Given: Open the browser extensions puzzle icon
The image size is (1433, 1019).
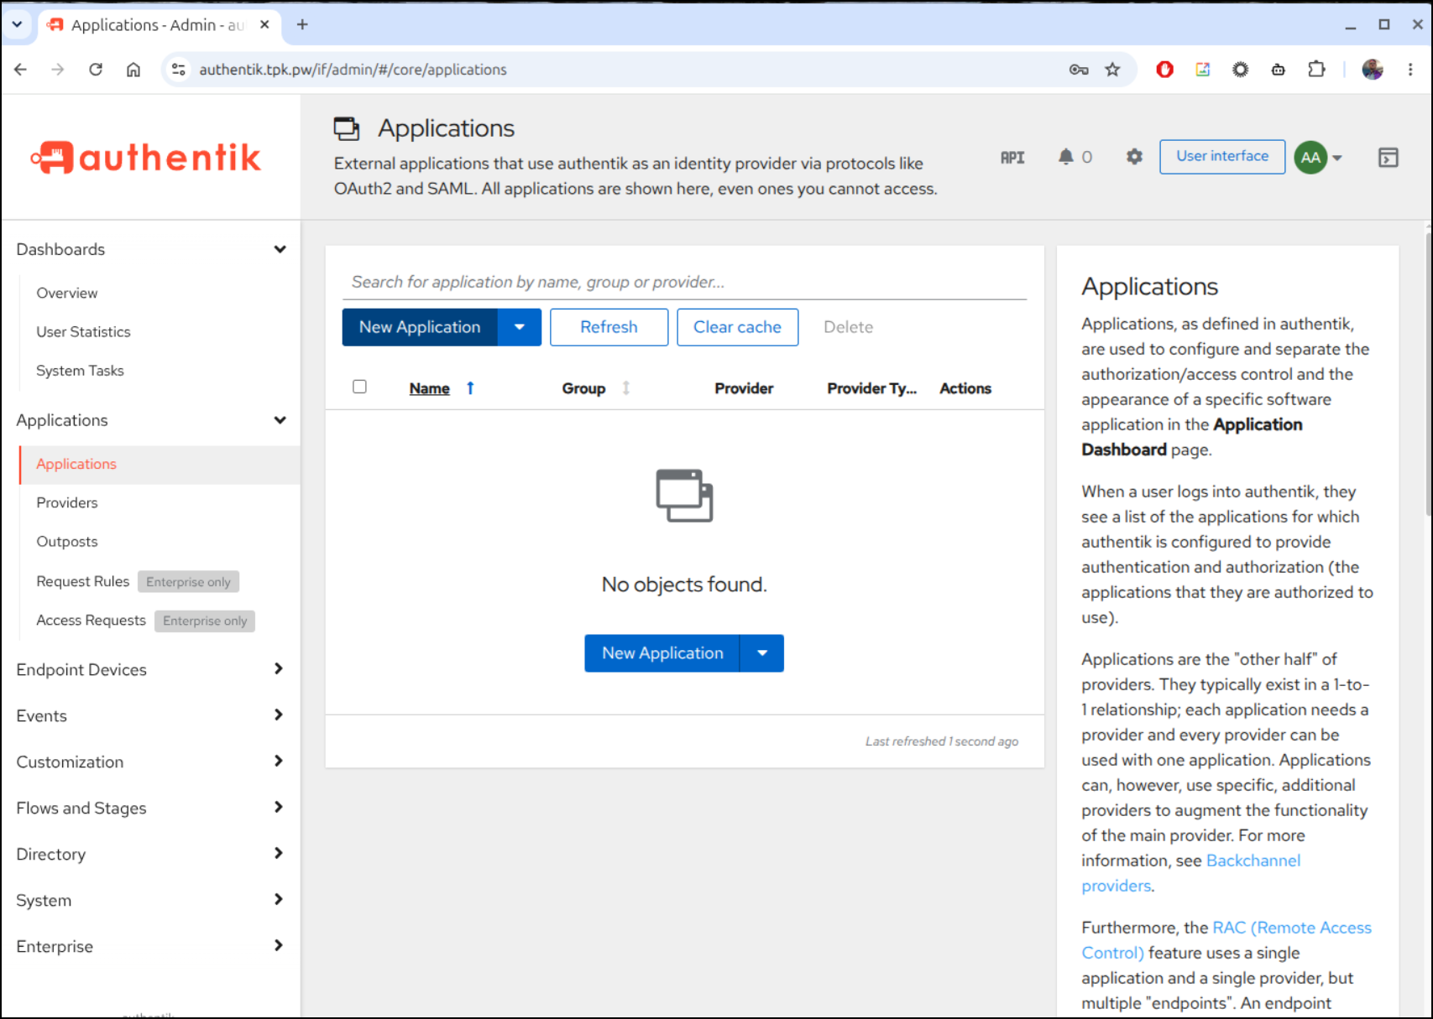Looking at the screenshot, I should (x=1316, y=70).
